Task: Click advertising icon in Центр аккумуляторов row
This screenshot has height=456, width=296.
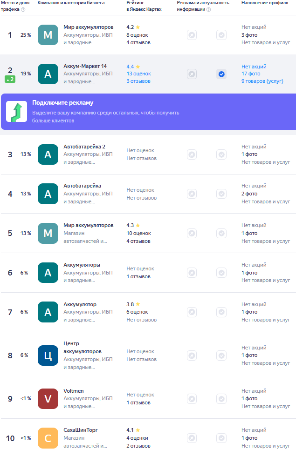Action: [x=192, y=355]
